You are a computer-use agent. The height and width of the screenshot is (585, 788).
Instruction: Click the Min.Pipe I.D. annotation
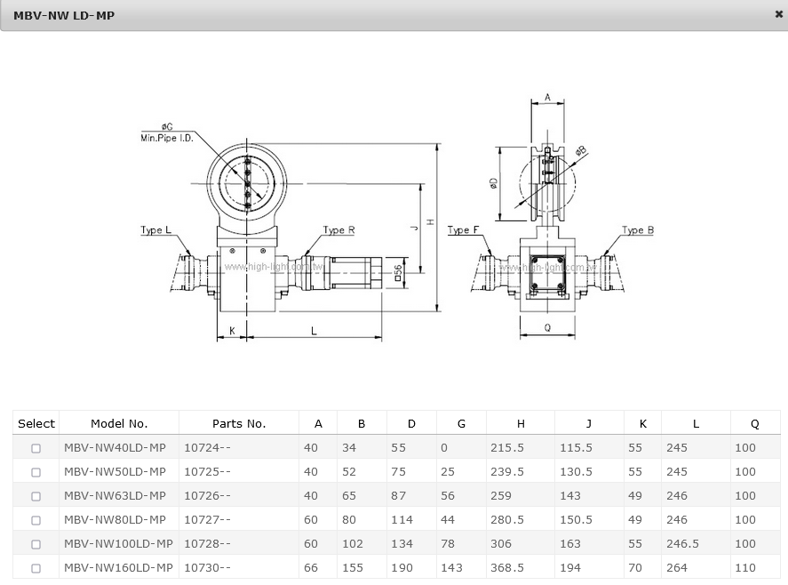point(167,138)
